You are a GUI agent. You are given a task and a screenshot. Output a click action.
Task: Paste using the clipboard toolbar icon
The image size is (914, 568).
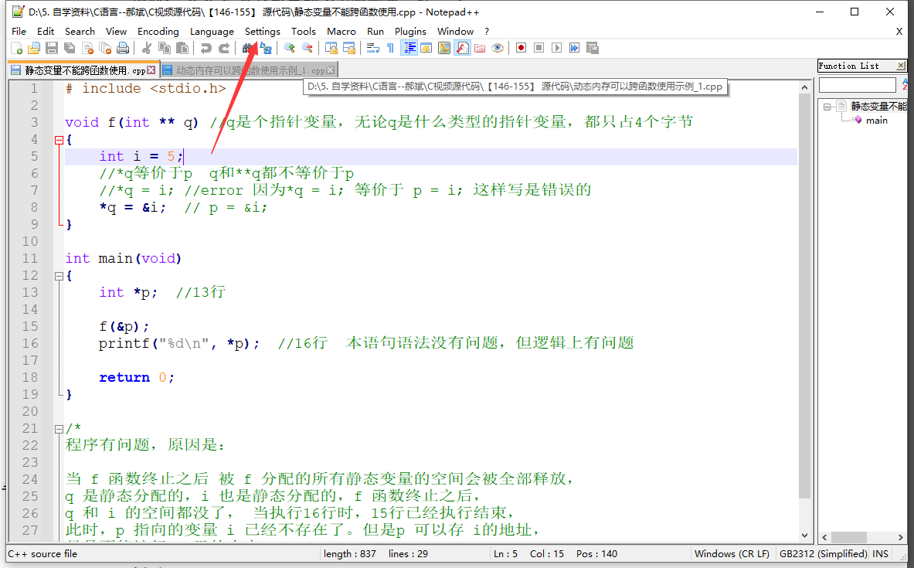pyautogui.click(x=182, y=48)
